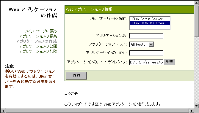This screenshot has height=113, width=199.
Task: Click the ようこそ heading
Action: [x=71, y=94]
